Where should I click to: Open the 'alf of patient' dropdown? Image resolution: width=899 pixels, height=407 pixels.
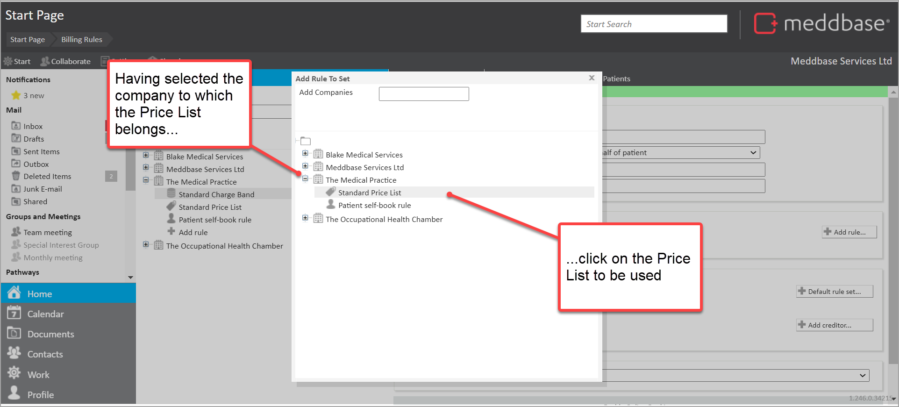coord(753,153)
